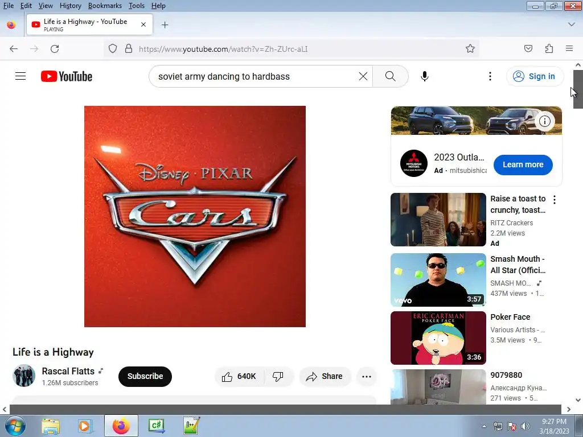
Task: Save page to Pocket
Action: [528, 49]
